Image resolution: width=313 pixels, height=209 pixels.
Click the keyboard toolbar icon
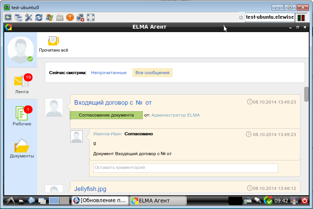(60, 18)
